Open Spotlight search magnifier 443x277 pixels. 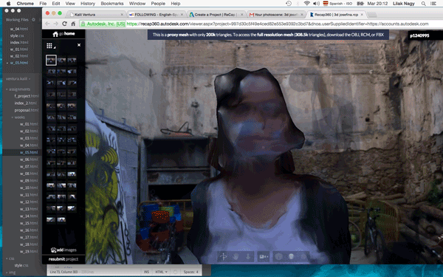(423, 4)
